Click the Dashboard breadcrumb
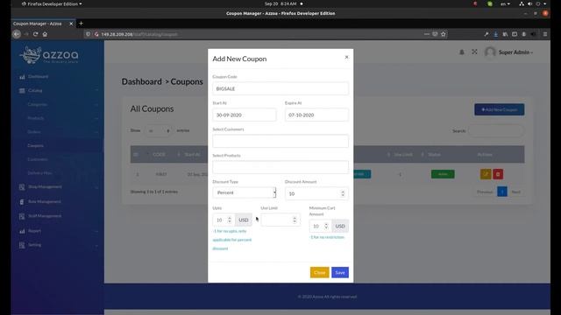The width and height of the screenshot is (561, 315). [x=142, y=81]
